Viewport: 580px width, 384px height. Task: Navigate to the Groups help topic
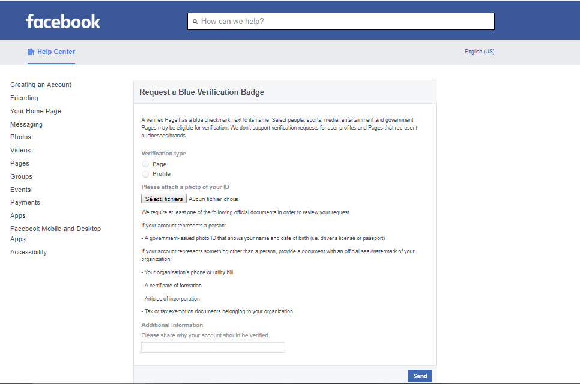21,176
